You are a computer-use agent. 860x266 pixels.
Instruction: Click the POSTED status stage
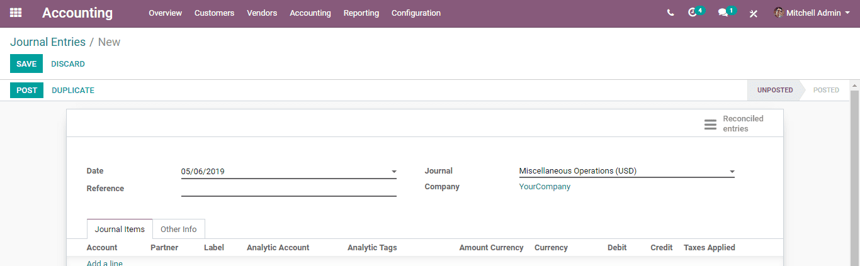coord(826,91)
